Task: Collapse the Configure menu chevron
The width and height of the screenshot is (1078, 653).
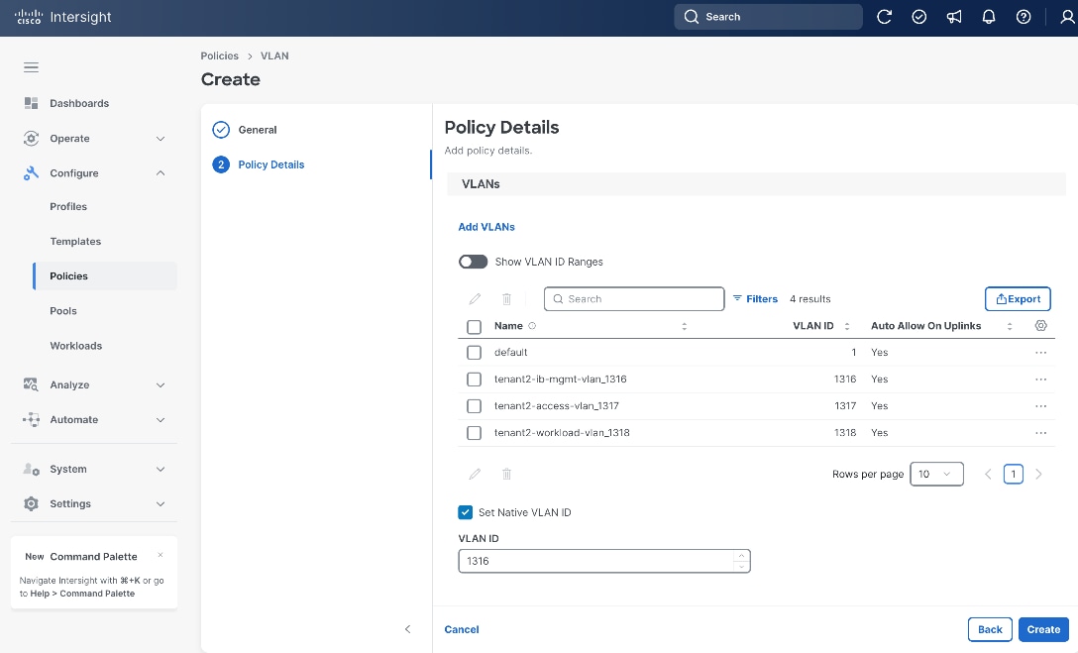Action: pos(161,173)
